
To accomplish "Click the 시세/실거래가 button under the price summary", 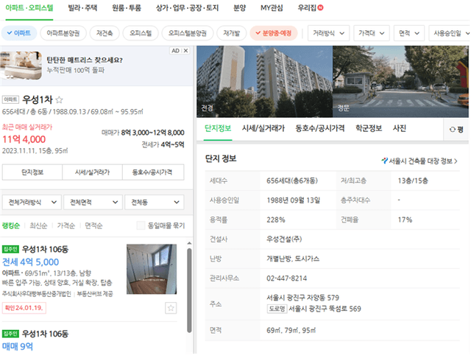I will (92, 172).
